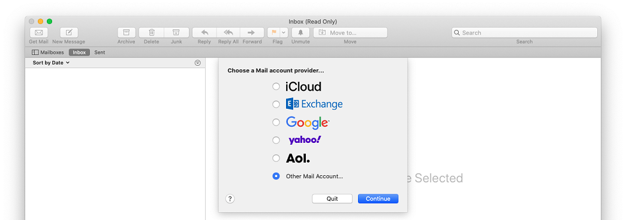Open the Sort by Date dropdown
626x220 pixels.
coord(51,63)
